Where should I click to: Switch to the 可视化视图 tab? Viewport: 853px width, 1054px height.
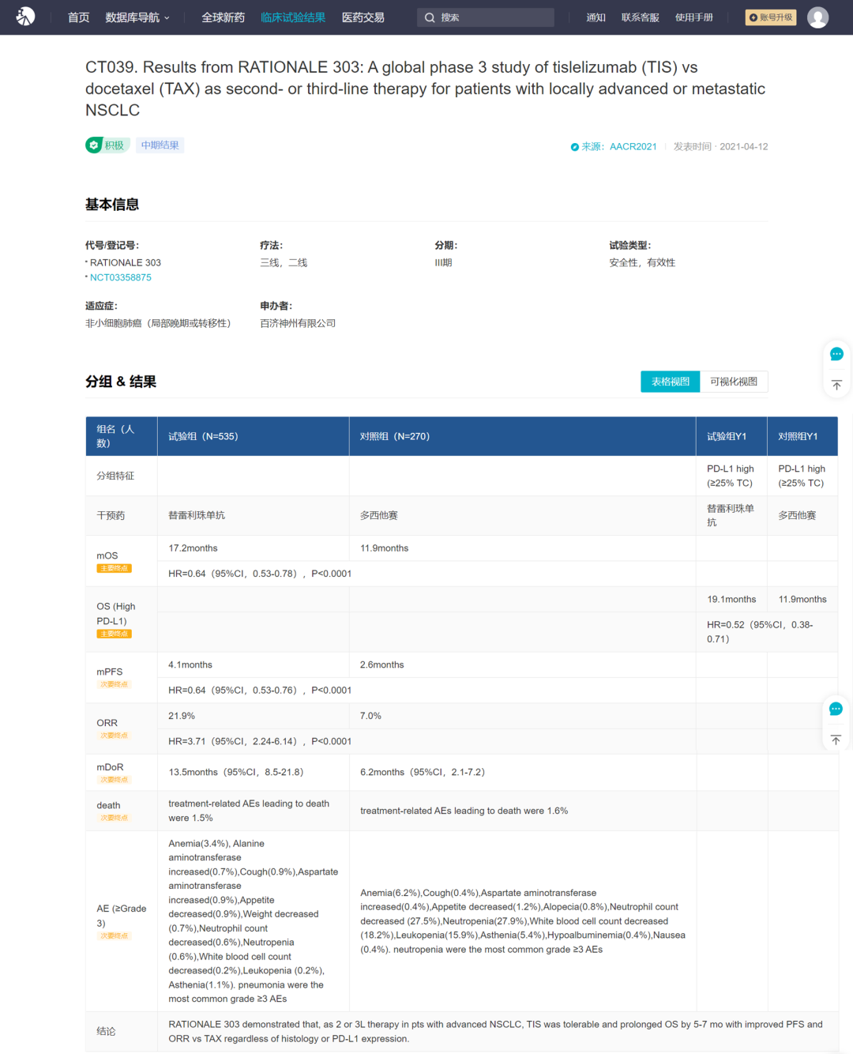point(734,382)
